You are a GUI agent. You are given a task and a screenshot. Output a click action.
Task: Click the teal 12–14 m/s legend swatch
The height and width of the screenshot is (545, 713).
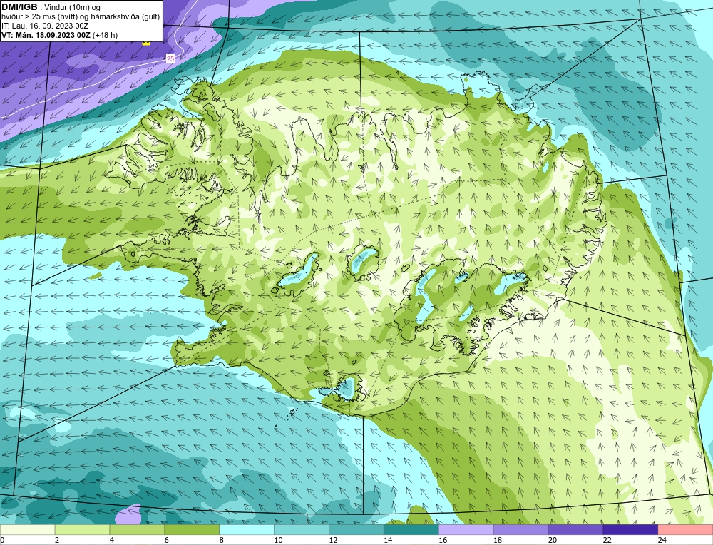[x=356, y=530]
